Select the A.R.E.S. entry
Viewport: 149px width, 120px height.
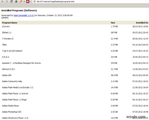(6, 57)
